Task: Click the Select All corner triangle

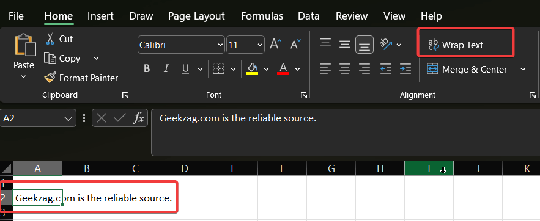Action: click(7, 168)
